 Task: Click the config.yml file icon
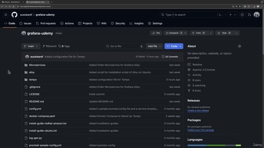click(x=26, y=109)
